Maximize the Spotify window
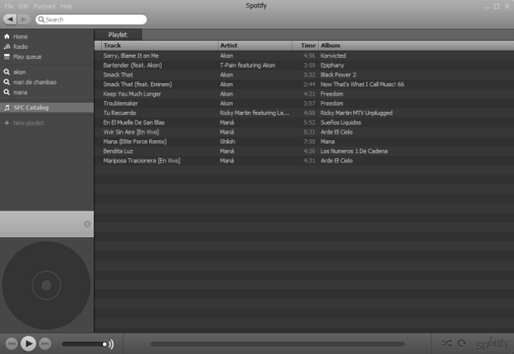 (x=497, y=7)
